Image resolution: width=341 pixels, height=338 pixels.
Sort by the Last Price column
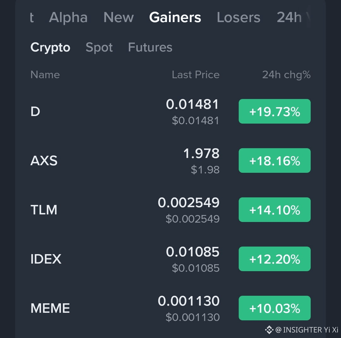tap(195, 75)
